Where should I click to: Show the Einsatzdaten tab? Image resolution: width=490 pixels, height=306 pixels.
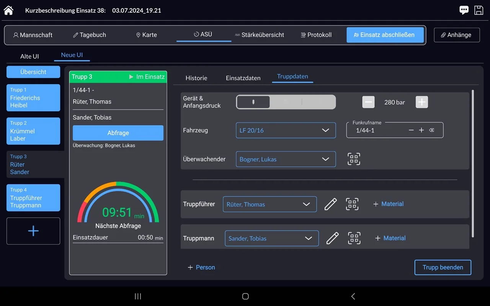243,78
